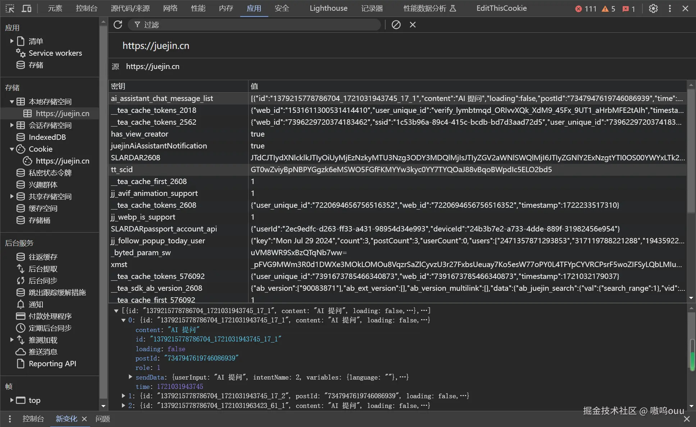Image resolution: width=696 pixels, height=427 pixels.
Task: Expand the sendData object property
Action: [131, 377]
